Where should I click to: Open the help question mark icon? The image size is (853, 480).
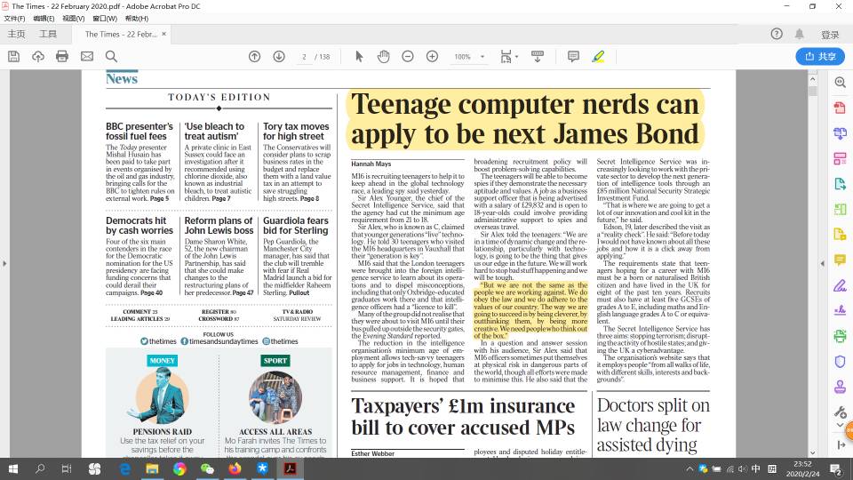(x=777, y=34)
